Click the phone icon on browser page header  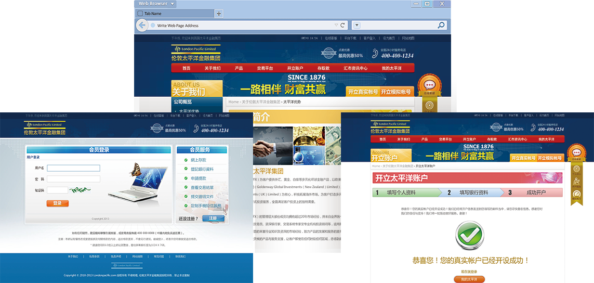click(375, 53)
